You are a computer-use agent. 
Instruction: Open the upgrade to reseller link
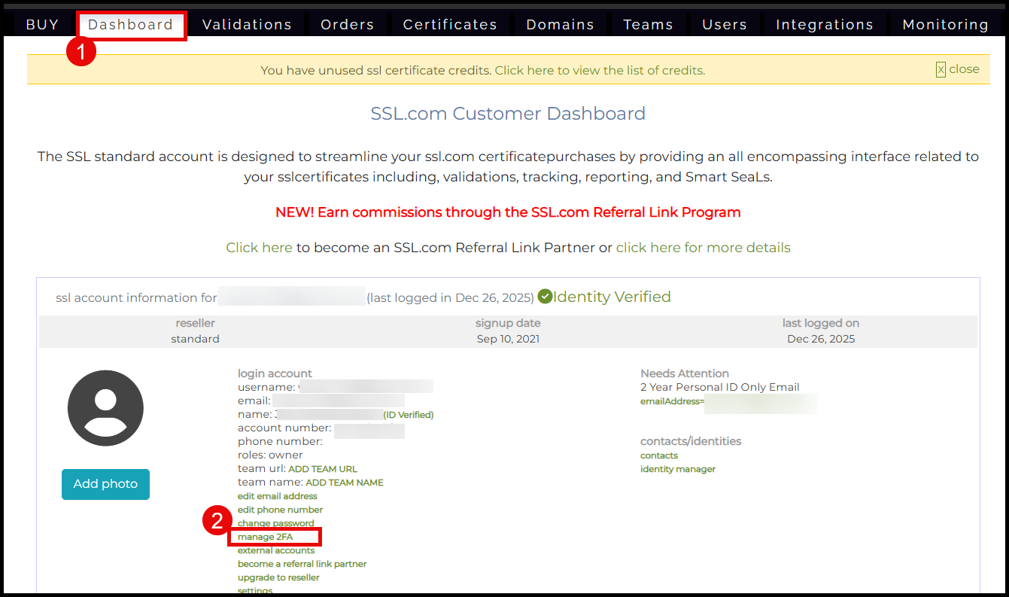click(x=278, y=577)
